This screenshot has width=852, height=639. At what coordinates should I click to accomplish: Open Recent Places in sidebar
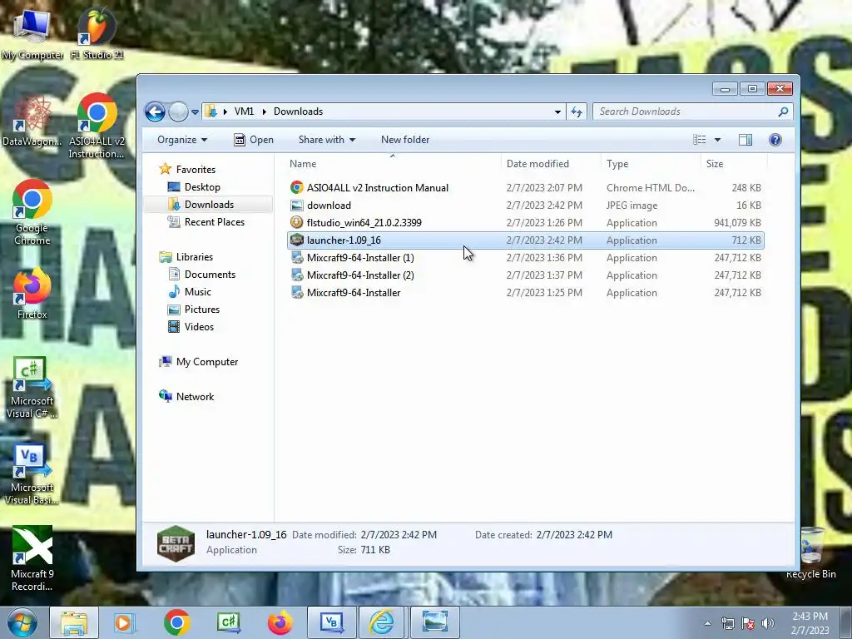[206, 221]
